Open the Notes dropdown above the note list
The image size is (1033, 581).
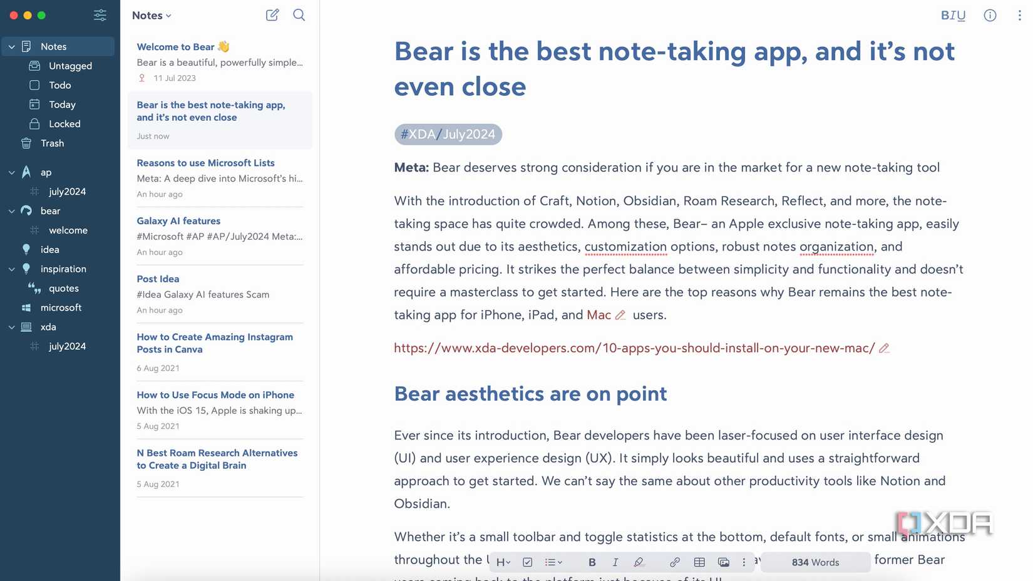tap(150, 15)
